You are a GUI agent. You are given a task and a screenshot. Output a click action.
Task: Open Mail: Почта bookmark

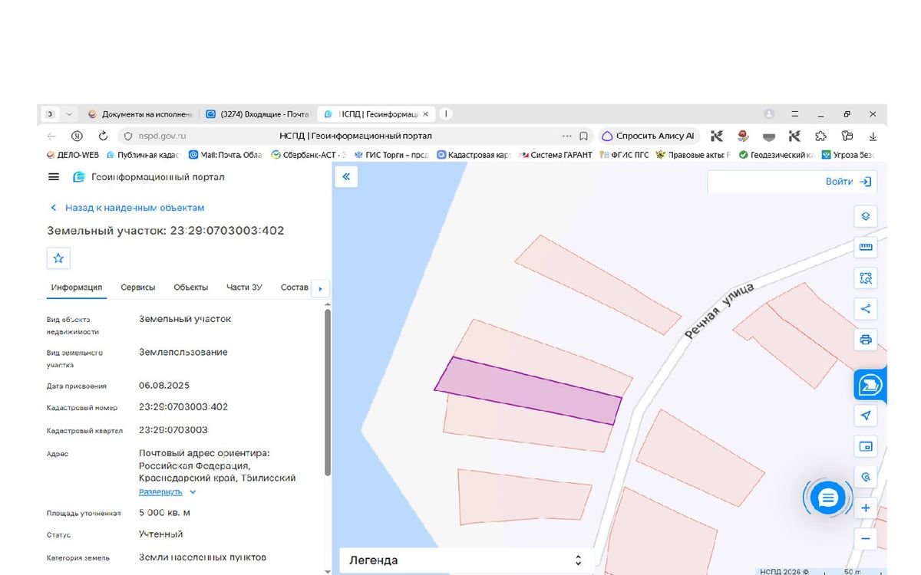tap(225, 155)
